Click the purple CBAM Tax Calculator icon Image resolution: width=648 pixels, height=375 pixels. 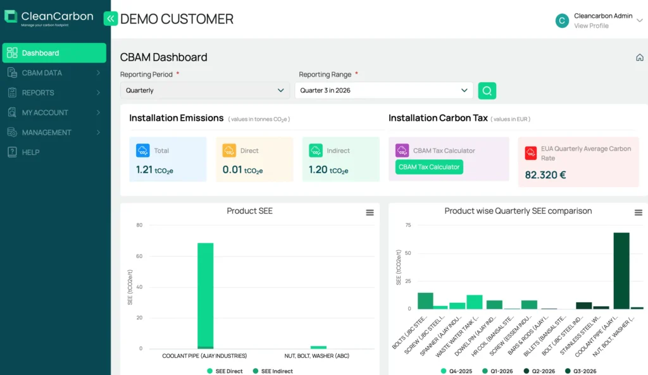coord(402,151)
